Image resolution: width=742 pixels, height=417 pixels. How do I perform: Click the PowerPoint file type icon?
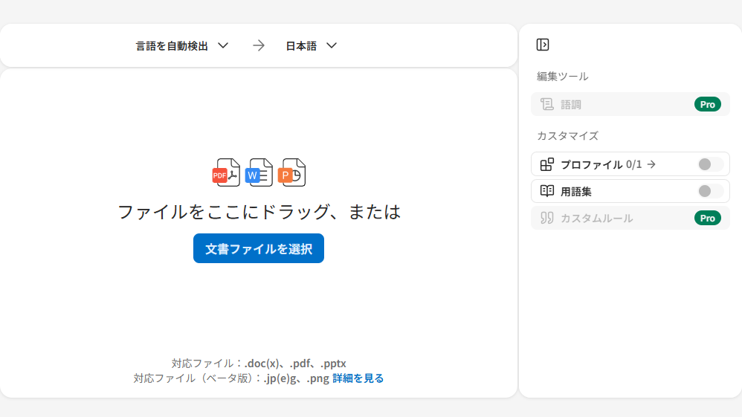[291, 172]
